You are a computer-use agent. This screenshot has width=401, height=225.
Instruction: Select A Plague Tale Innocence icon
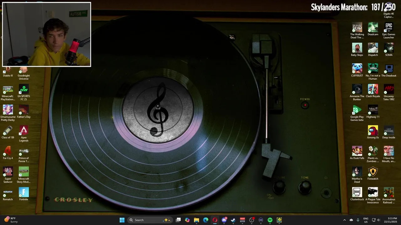click(x=373, y=196)
